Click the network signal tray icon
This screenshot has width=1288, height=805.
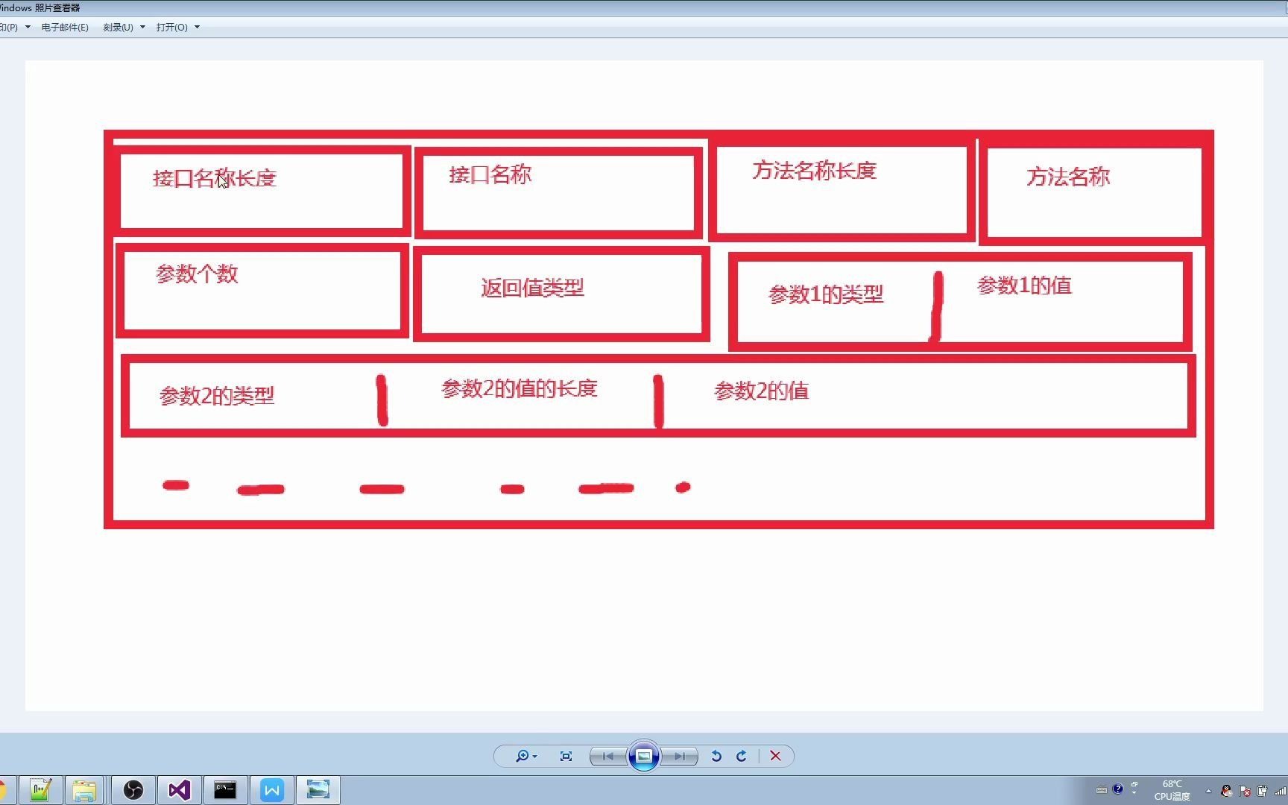click(1281, 791)
